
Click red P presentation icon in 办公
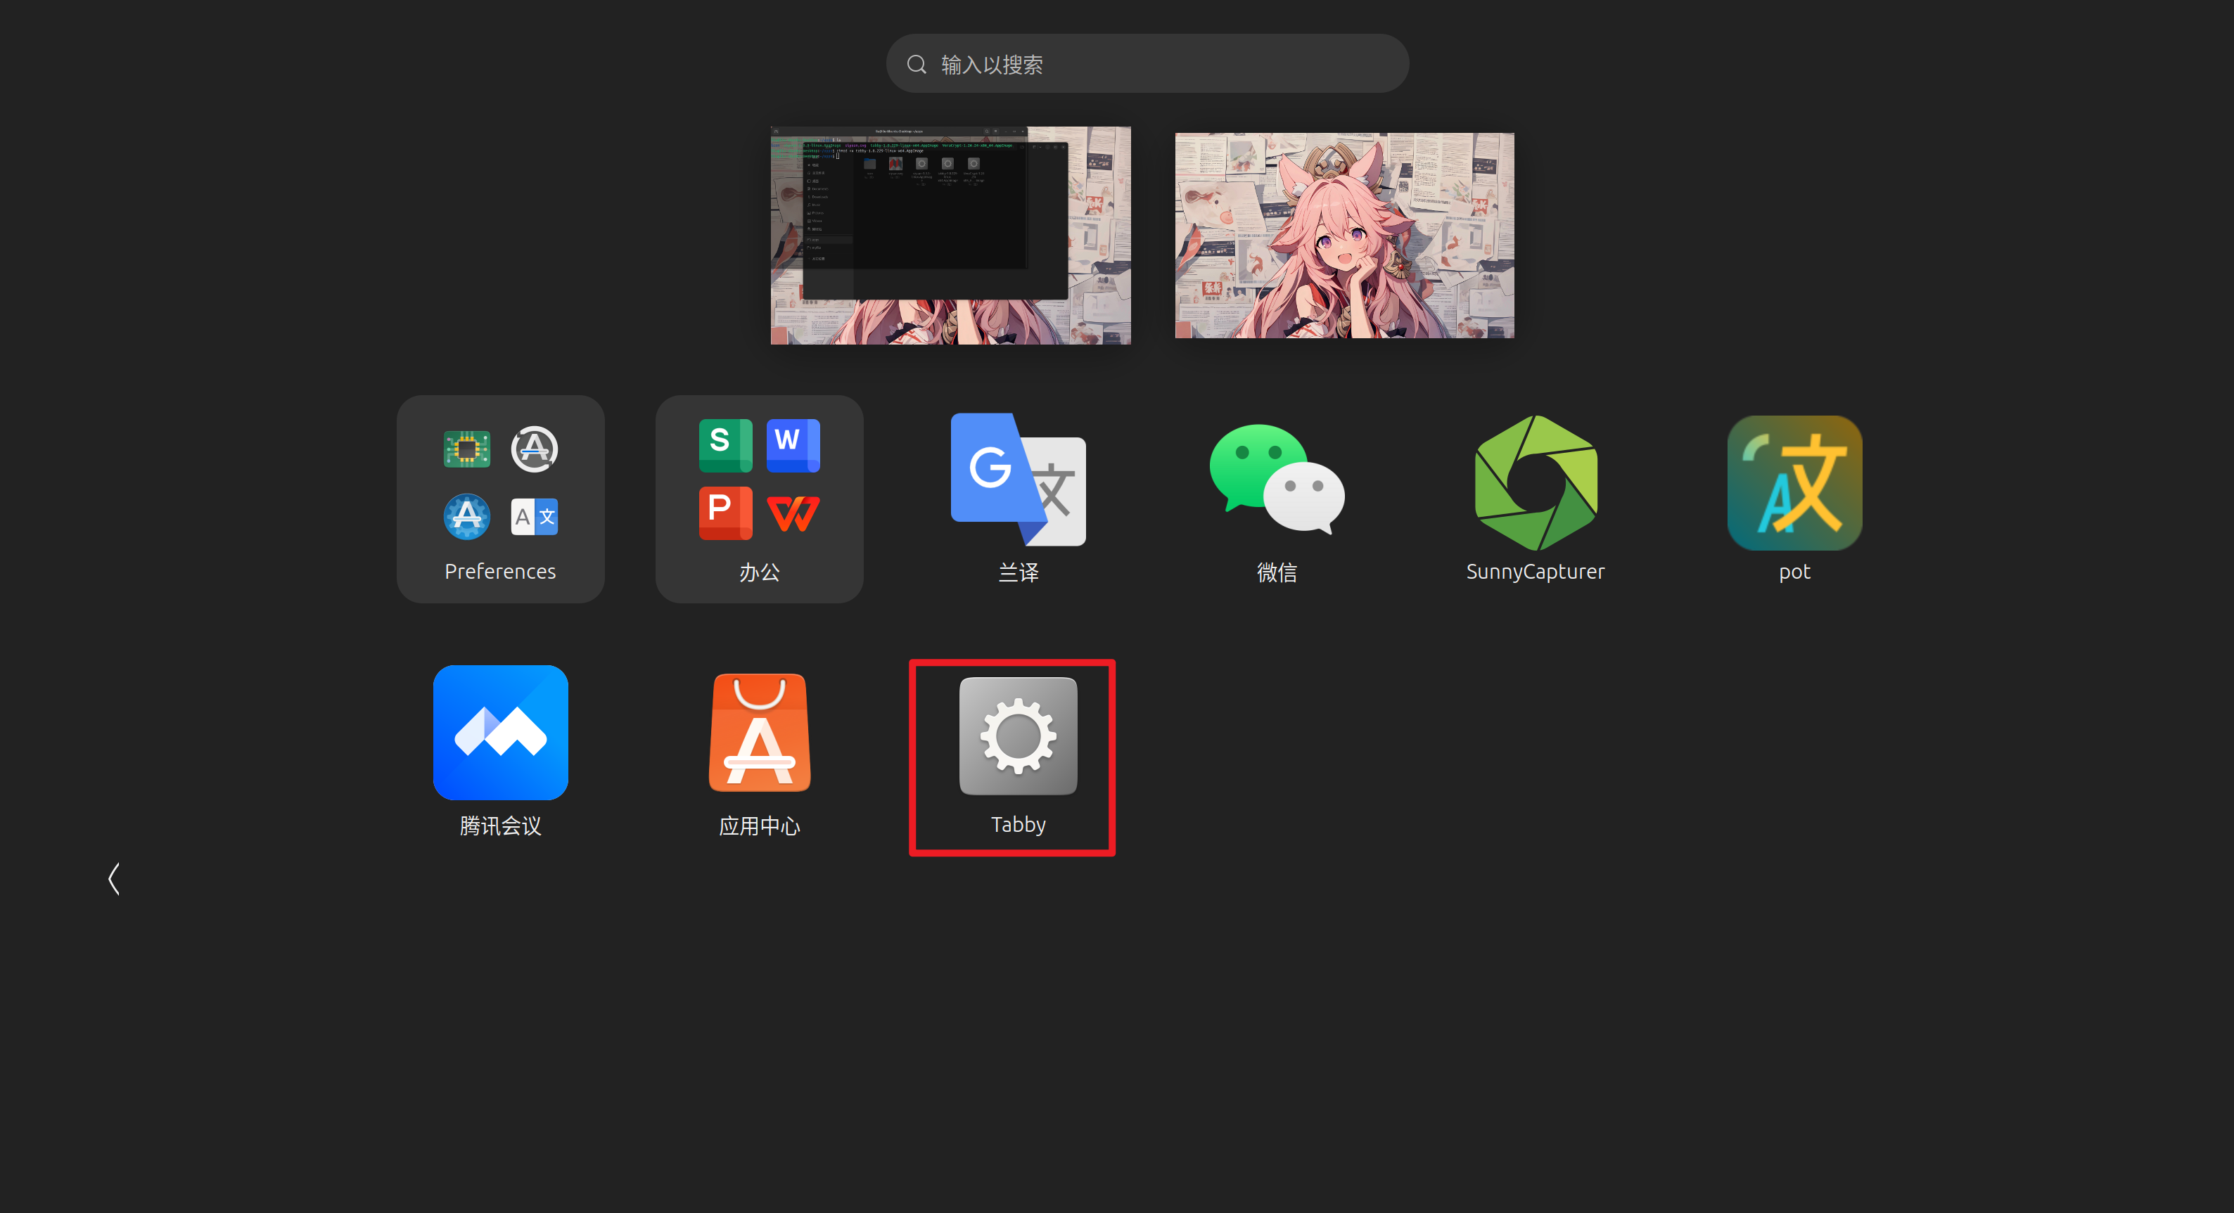725,513
